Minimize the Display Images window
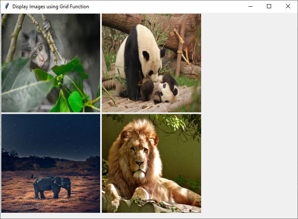The width and height of the screenshot is (298, 219). pyautogui.click(x=250, y=7)
